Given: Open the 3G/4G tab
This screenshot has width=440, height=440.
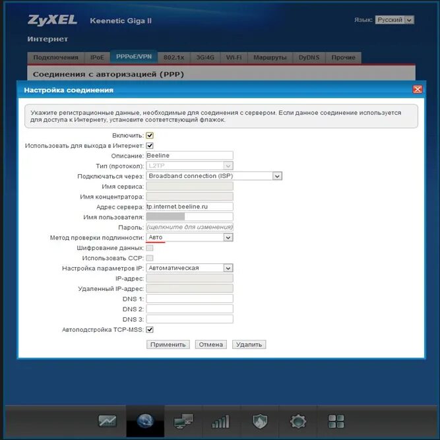Looking at the screenshot, I should tap(205, 57).
